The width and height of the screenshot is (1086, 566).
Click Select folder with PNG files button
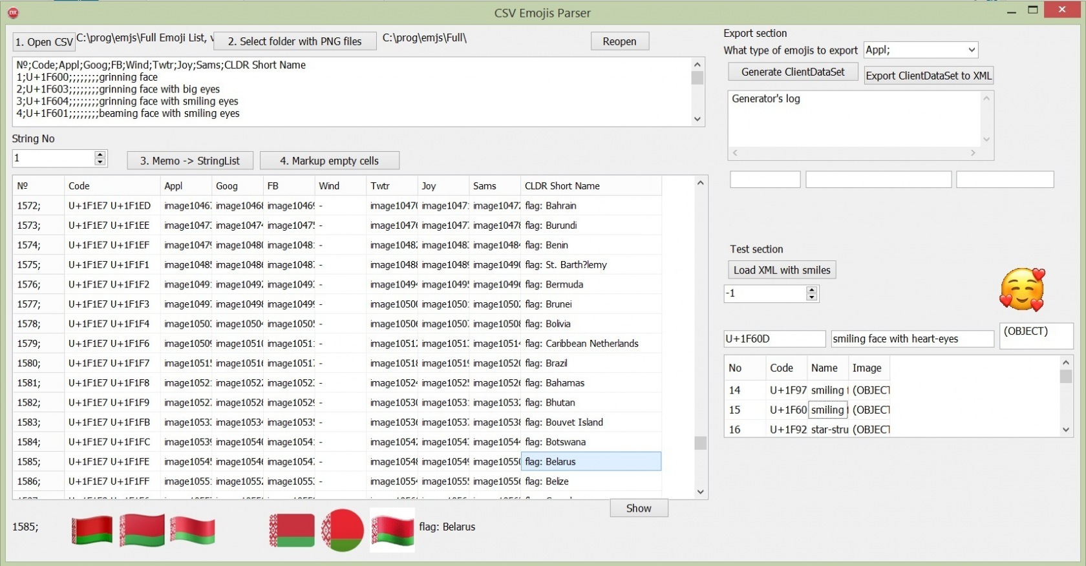[295, 41]
